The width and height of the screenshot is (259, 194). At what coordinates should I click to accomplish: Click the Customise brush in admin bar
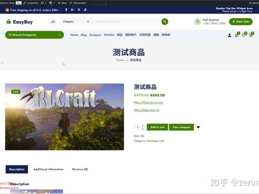click(31, 3)
